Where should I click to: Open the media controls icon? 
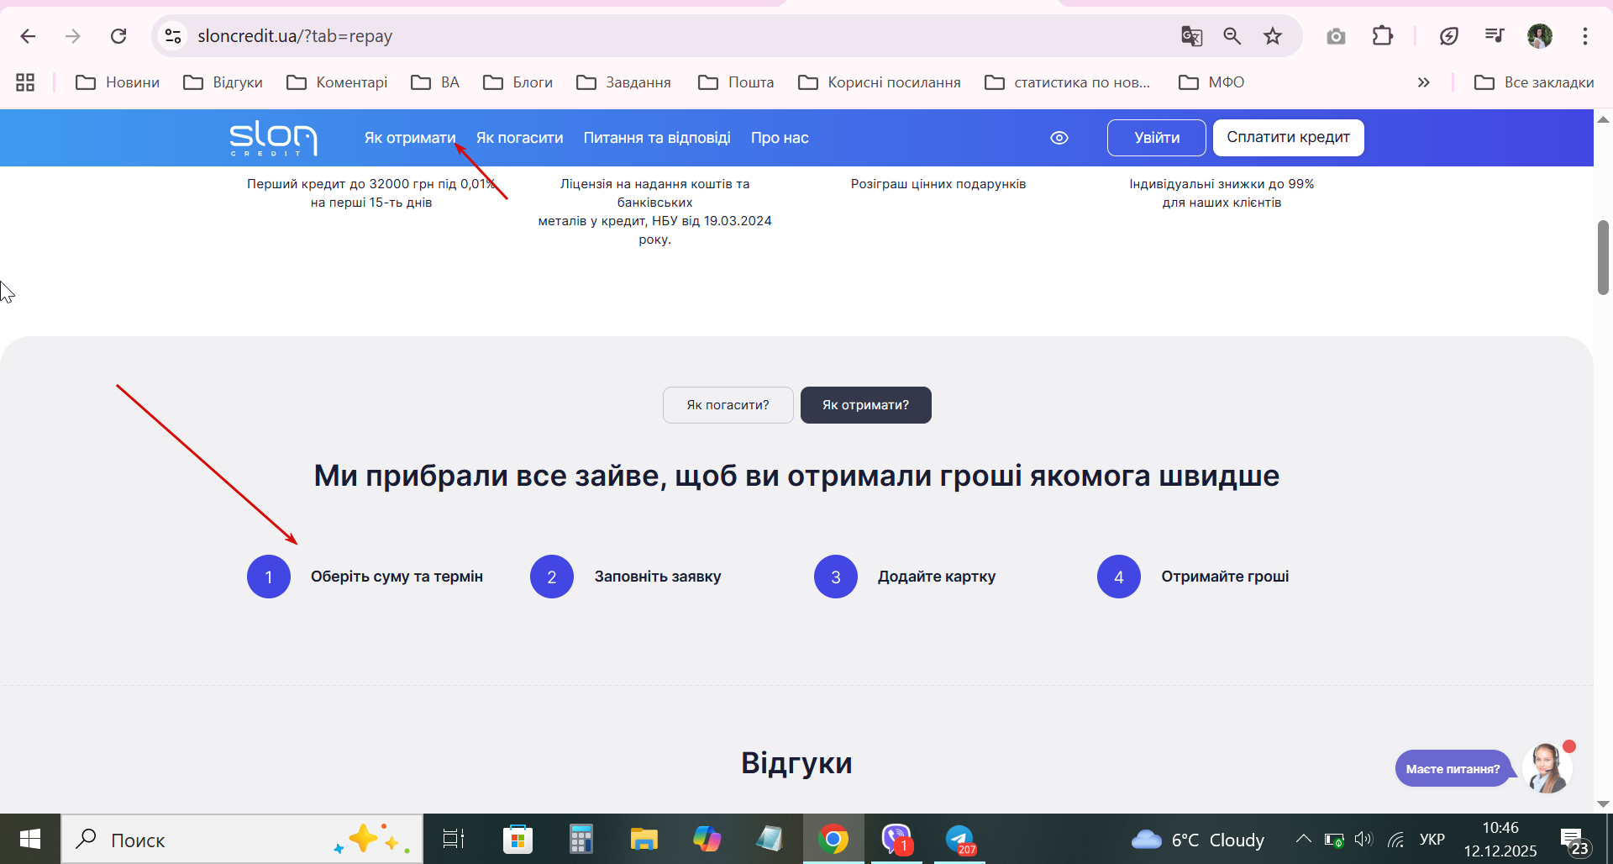click(1494, 36)
